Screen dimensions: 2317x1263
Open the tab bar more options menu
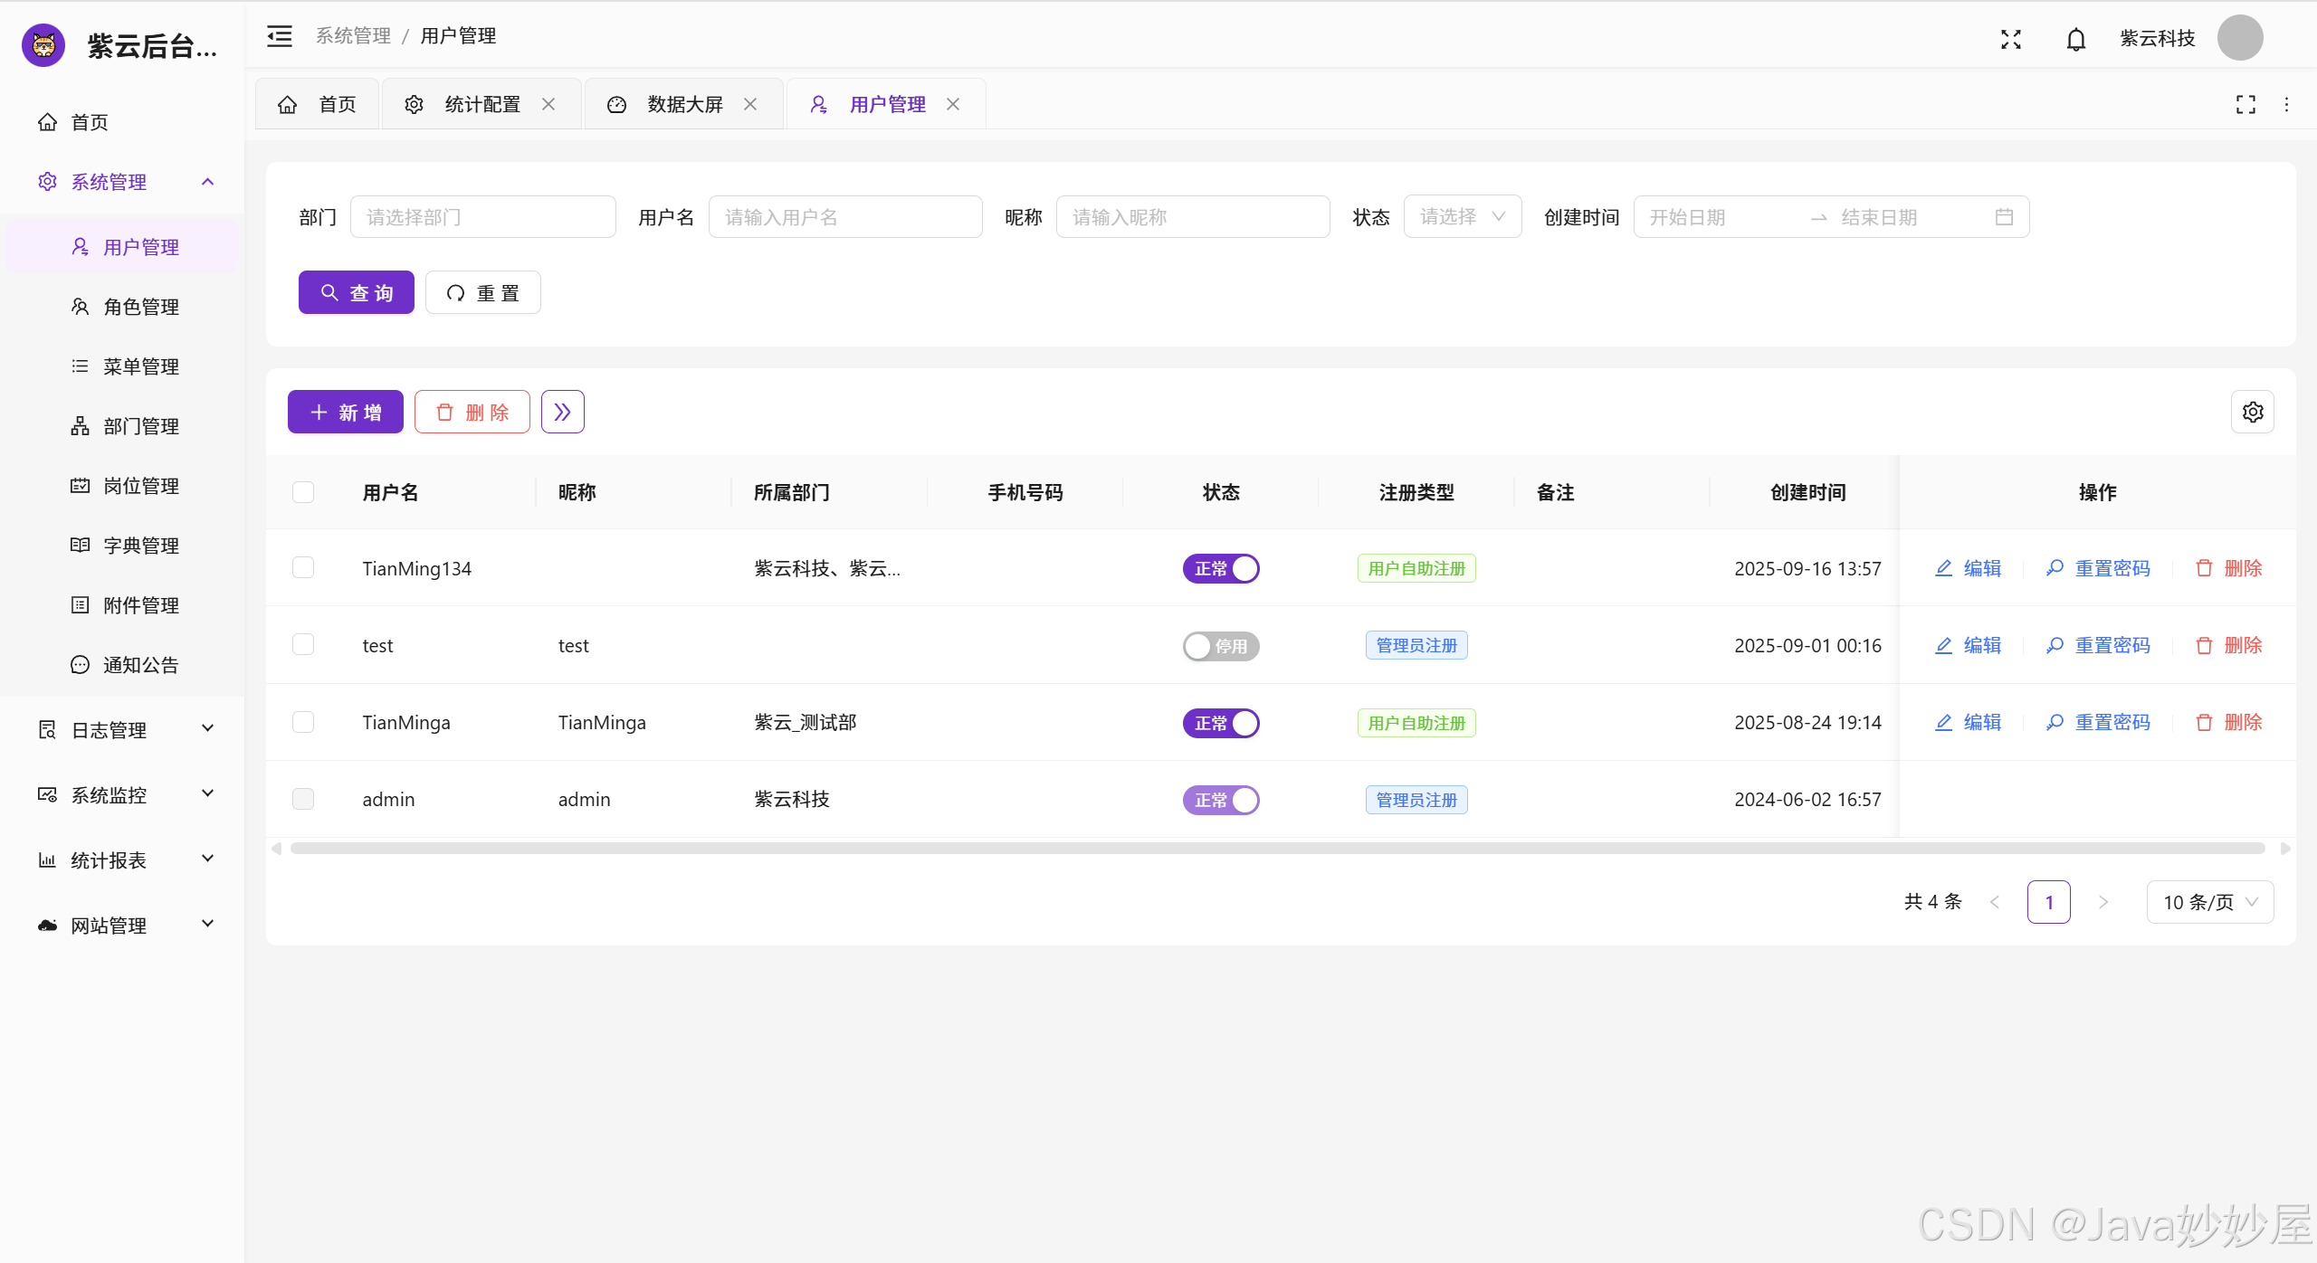tap(2286, 104)
